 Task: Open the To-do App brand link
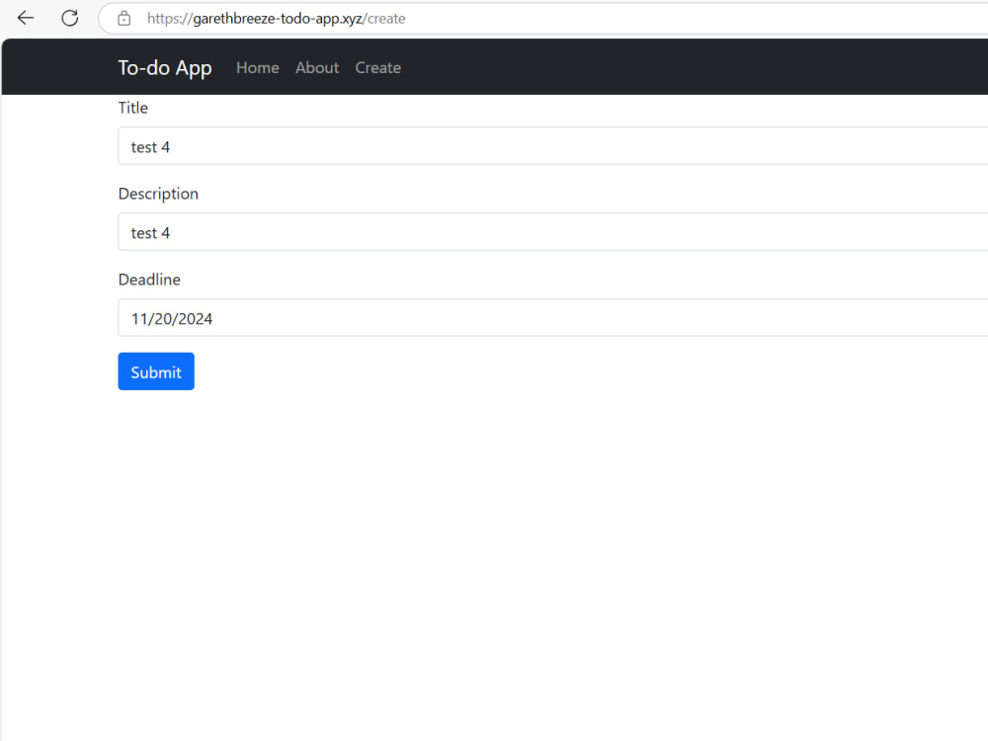click(165, 68)
